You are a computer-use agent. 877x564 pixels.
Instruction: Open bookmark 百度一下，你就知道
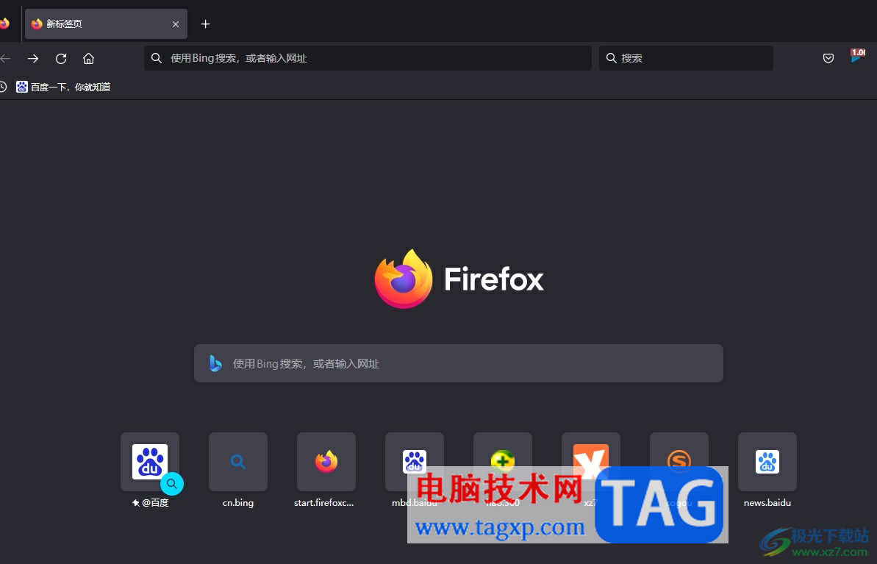[63, 87]
